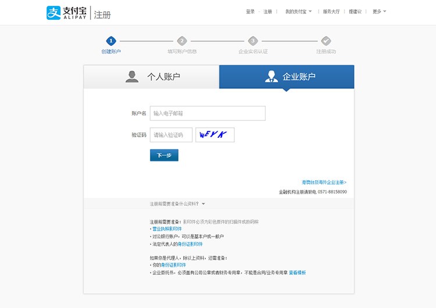The height and width of the screenshot is (308, 436).
Task: Open the 注册 link in header
Action: point(267,12)
